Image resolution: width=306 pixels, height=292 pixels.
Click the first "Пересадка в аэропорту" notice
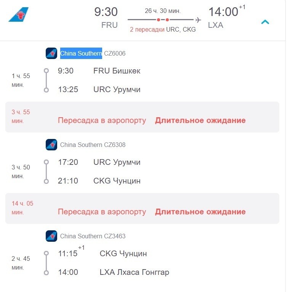(x=102, y=120)
